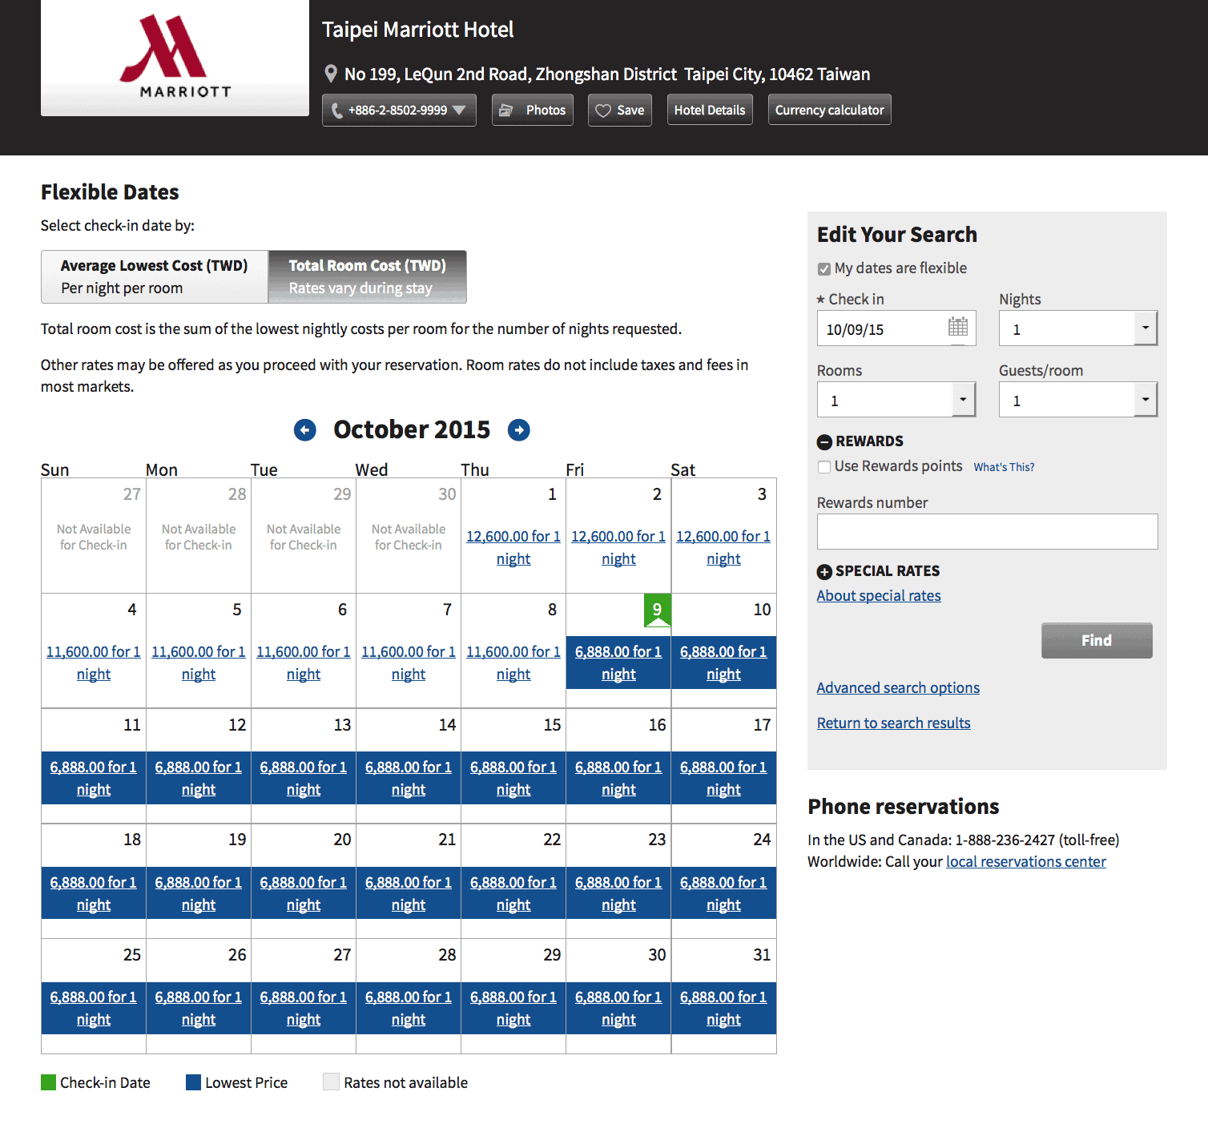
Task: Select October 29 rate 6,888.00
Action: pyautogui.click(x=513, y=1008)
